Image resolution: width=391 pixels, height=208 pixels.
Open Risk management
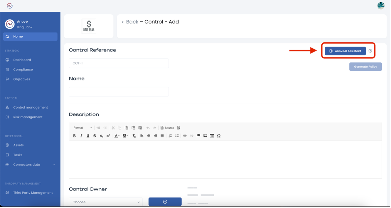(28, 117)
